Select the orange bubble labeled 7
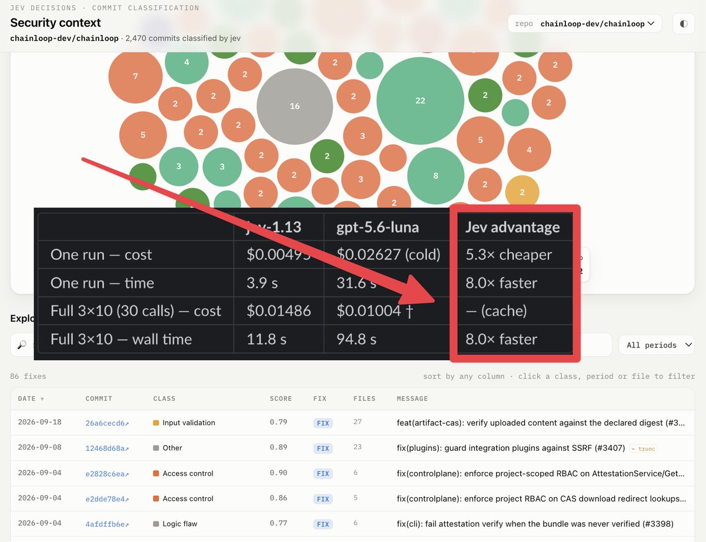The height and width of the screenshot is (542, 706). coord(135,76)
